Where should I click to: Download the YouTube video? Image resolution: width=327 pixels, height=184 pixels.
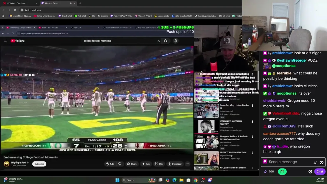[175, 164]
